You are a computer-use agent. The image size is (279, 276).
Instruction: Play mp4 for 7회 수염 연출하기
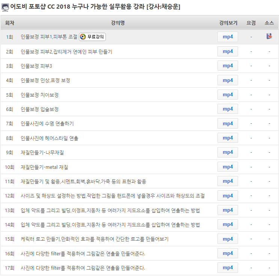tap(228, 123)
